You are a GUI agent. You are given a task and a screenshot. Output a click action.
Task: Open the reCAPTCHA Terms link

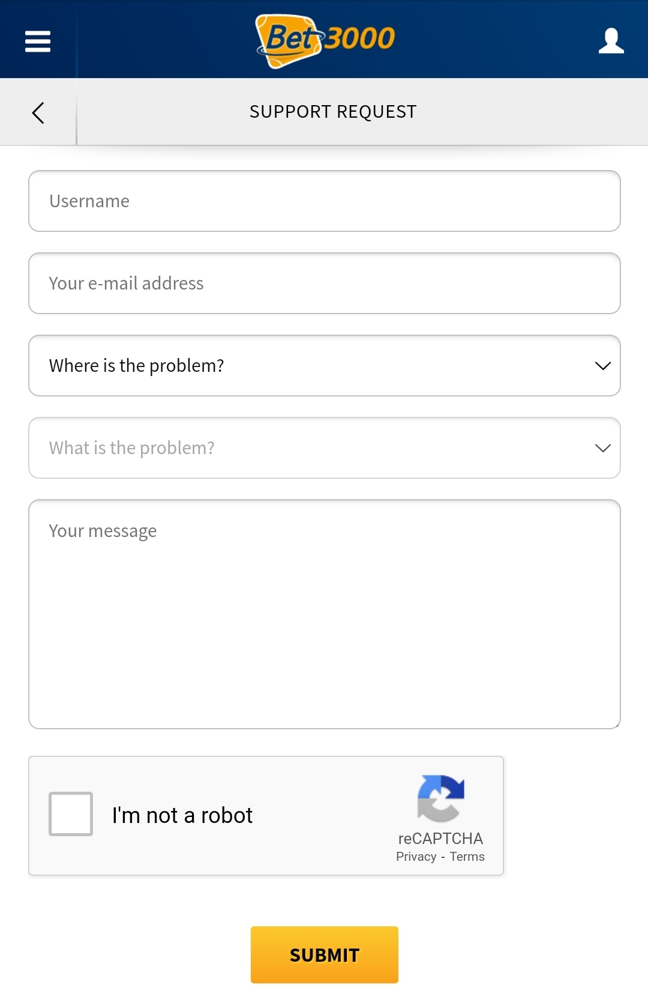pyautogui.click(x=467, y=857)
